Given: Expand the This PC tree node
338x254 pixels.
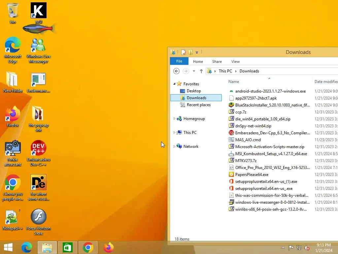Looking at the screenshot, I should [174, 132].
